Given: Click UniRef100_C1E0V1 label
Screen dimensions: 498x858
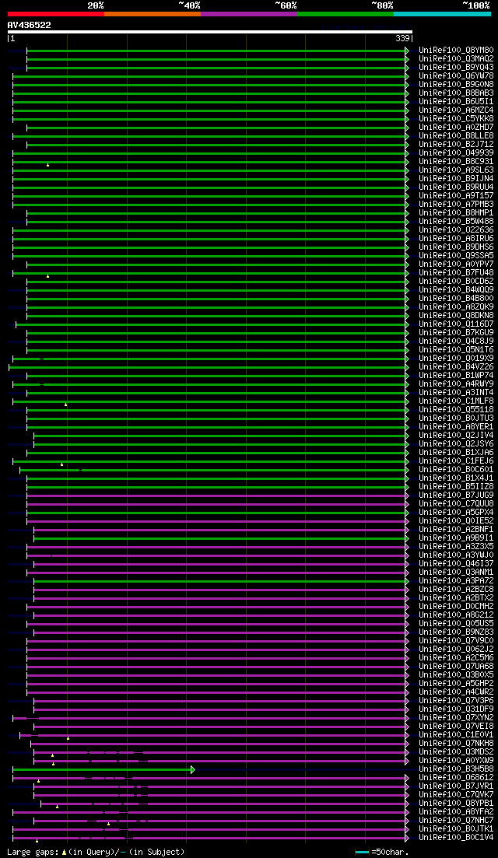Looking at the screenshot, I should coord(456,735).
